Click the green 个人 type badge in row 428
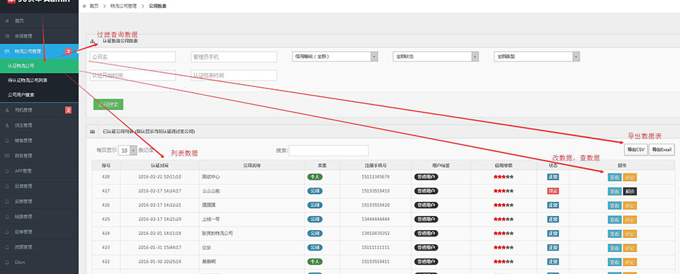Image resolution: width=680 pixels, height=274 pixels. [x=314, y=177]
